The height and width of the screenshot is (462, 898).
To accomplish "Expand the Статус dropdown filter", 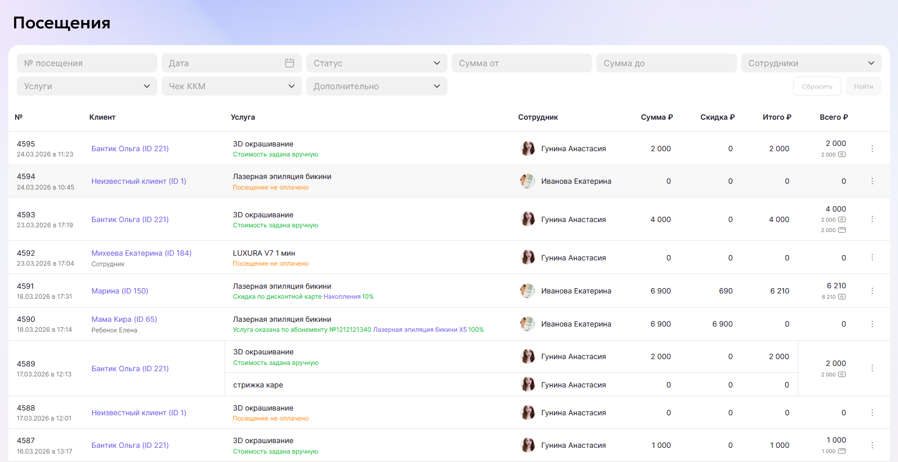I will [377, 63].
